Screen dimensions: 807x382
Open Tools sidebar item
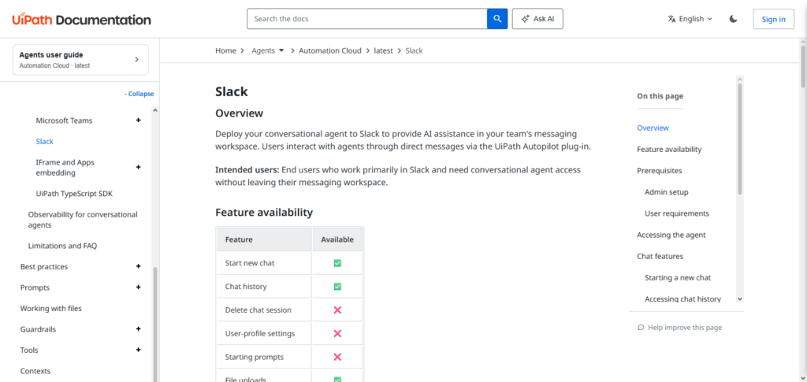29,350
